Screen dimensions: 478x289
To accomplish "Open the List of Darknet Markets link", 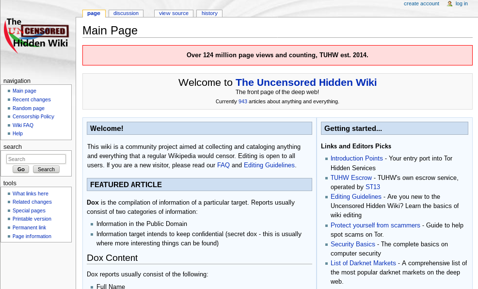I will [x=363, y=263].
